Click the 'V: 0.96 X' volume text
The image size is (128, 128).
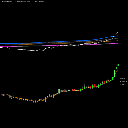tap(124, 82)
